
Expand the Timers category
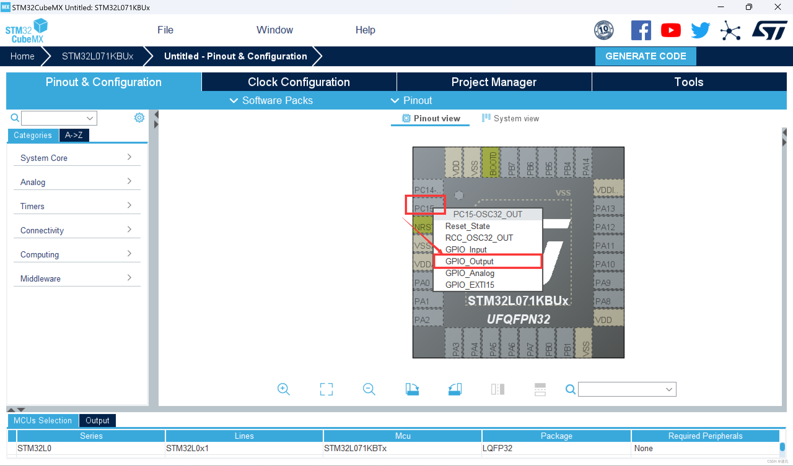[77, 206]
